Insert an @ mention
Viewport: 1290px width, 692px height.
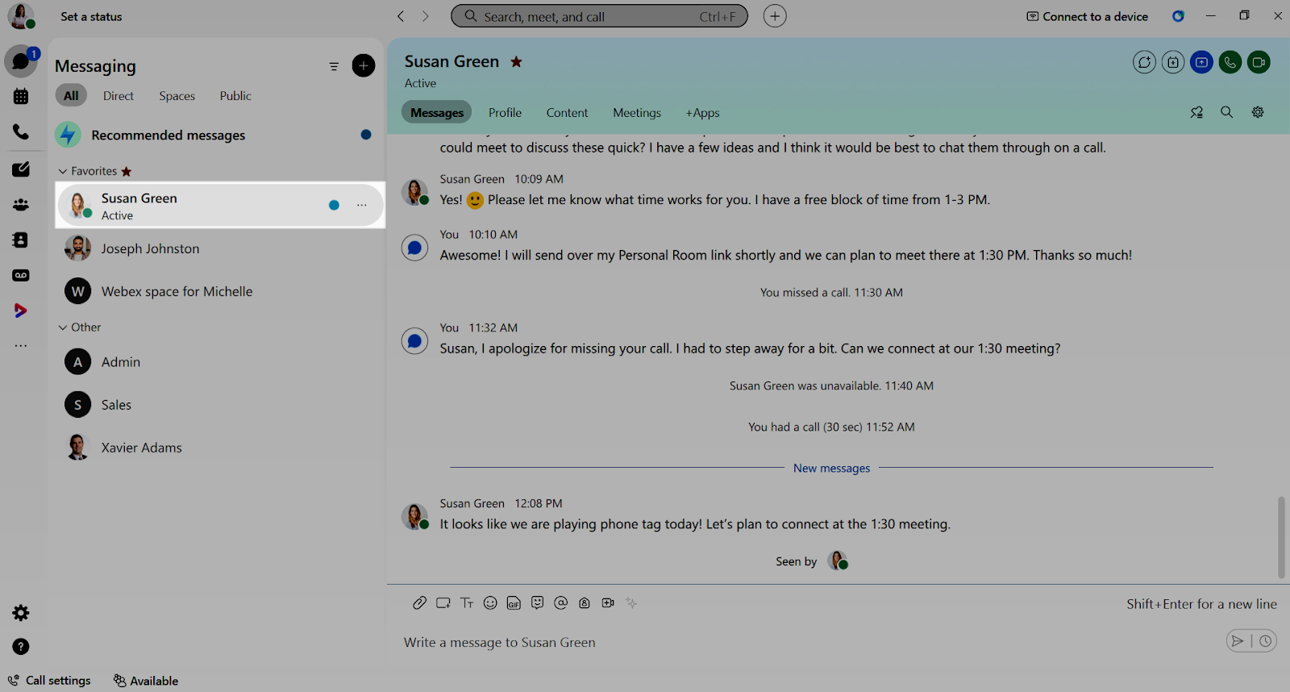[561, 603]
